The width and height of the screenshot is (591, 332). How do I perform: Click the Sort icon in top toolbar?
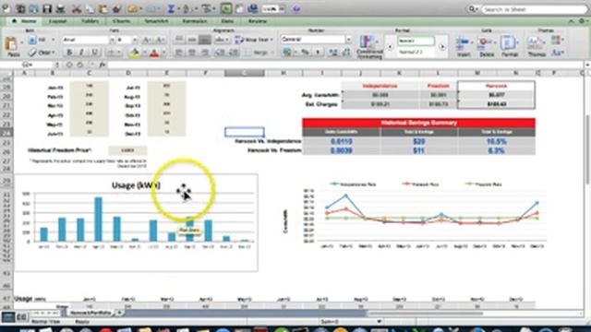[187, 8]
